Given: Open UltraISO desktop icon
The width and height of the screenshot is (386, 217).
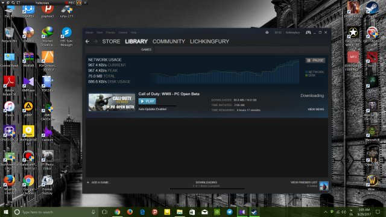Looking at the screenshot, I should click(28, 35).
